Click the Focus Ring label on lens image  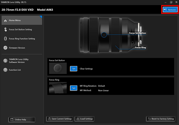140,47
